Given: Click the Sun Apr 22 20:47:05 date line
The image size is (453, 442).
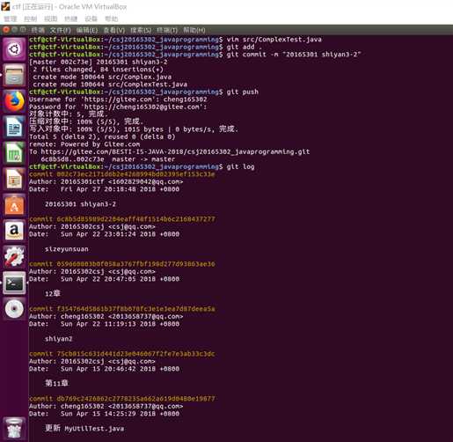Looking at the screenshot, I should click(104, 279).
